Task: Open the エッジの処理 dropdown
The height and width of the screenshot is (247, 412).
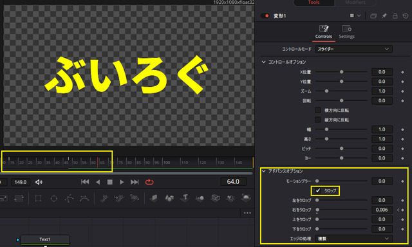Action: tap(353, 239)
